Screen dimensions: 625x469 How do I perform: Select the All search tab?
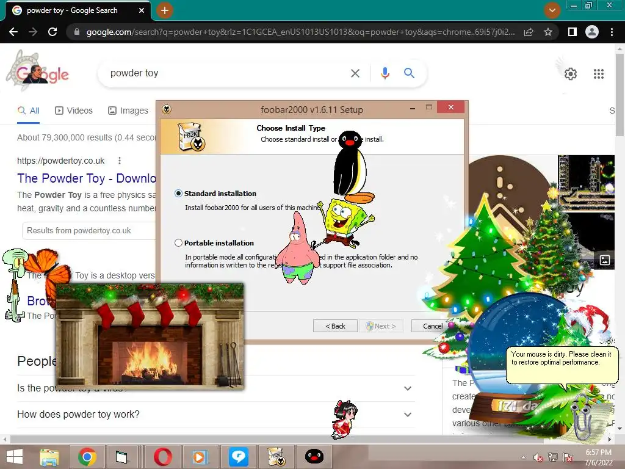(29, 111)
